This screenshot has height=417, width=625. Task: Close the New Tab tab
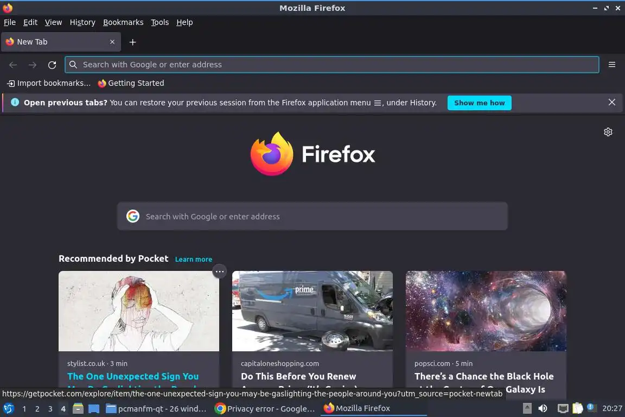click(112, 42)
